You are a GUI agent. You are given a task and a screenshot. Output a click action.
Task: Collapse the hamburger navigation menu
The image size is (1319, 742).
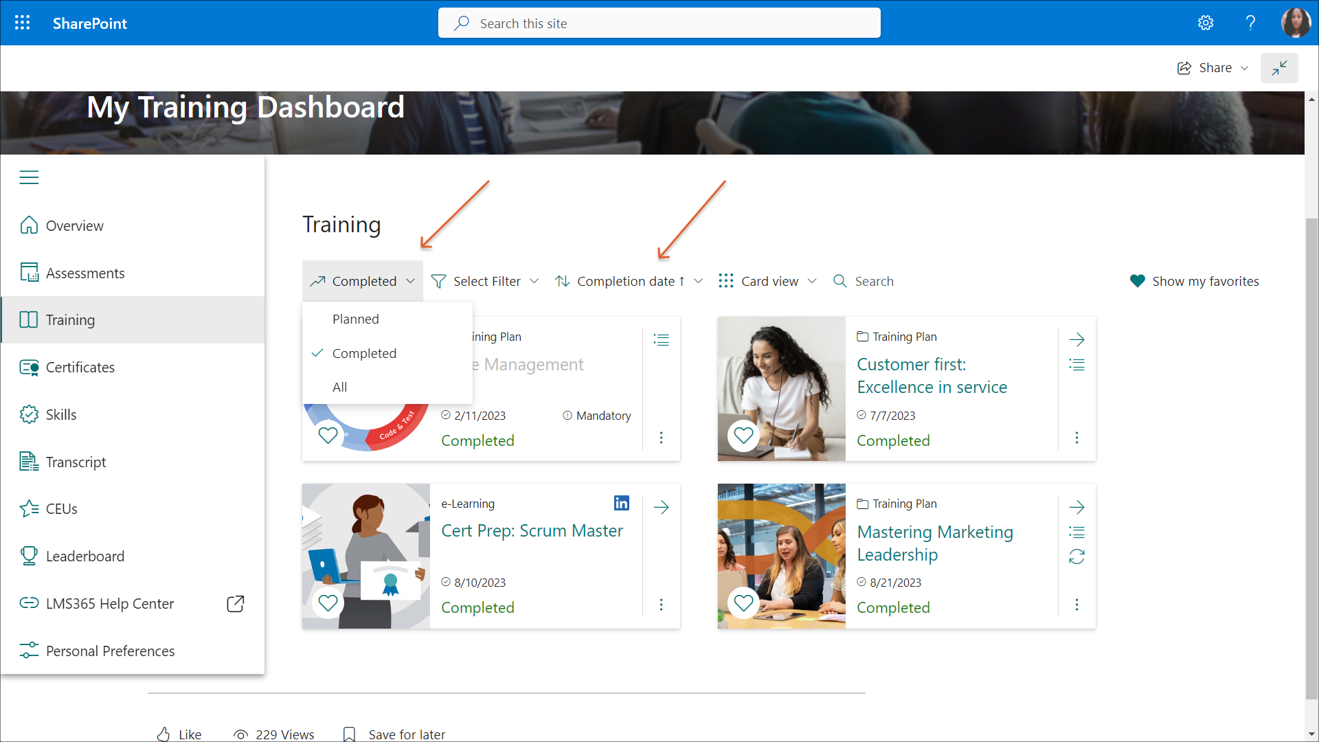point(29,177)
